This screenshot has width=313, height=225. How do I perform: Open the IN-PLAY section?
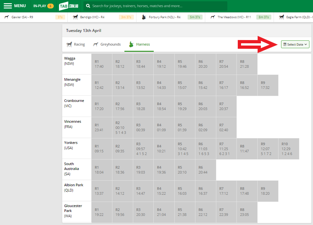(43, 6)
